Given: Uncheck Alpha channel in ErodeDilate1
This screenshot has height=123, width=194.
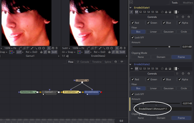Looking at the screenshot, I should 180,23.
